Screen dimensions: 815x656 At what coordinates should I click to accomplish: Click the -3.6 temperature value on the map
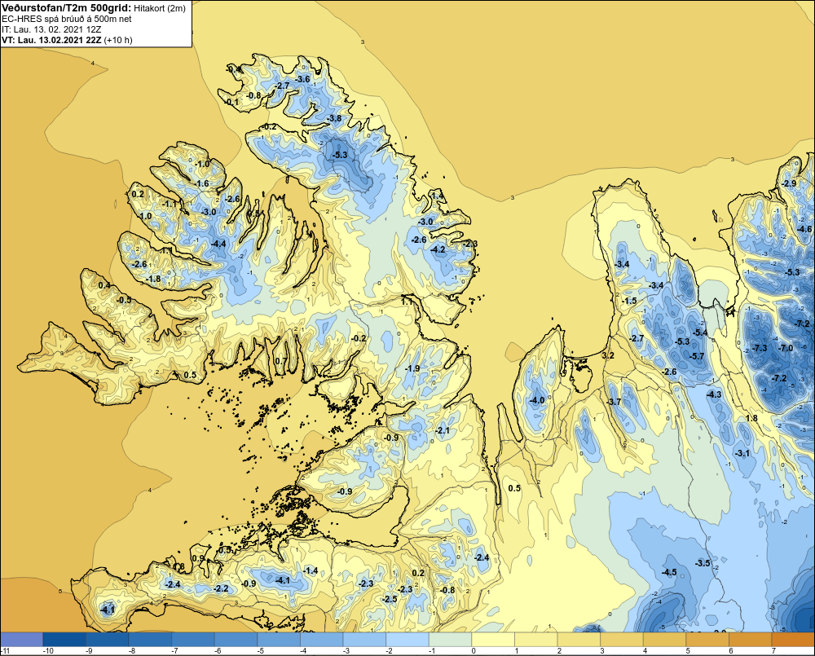click(302, 79)
